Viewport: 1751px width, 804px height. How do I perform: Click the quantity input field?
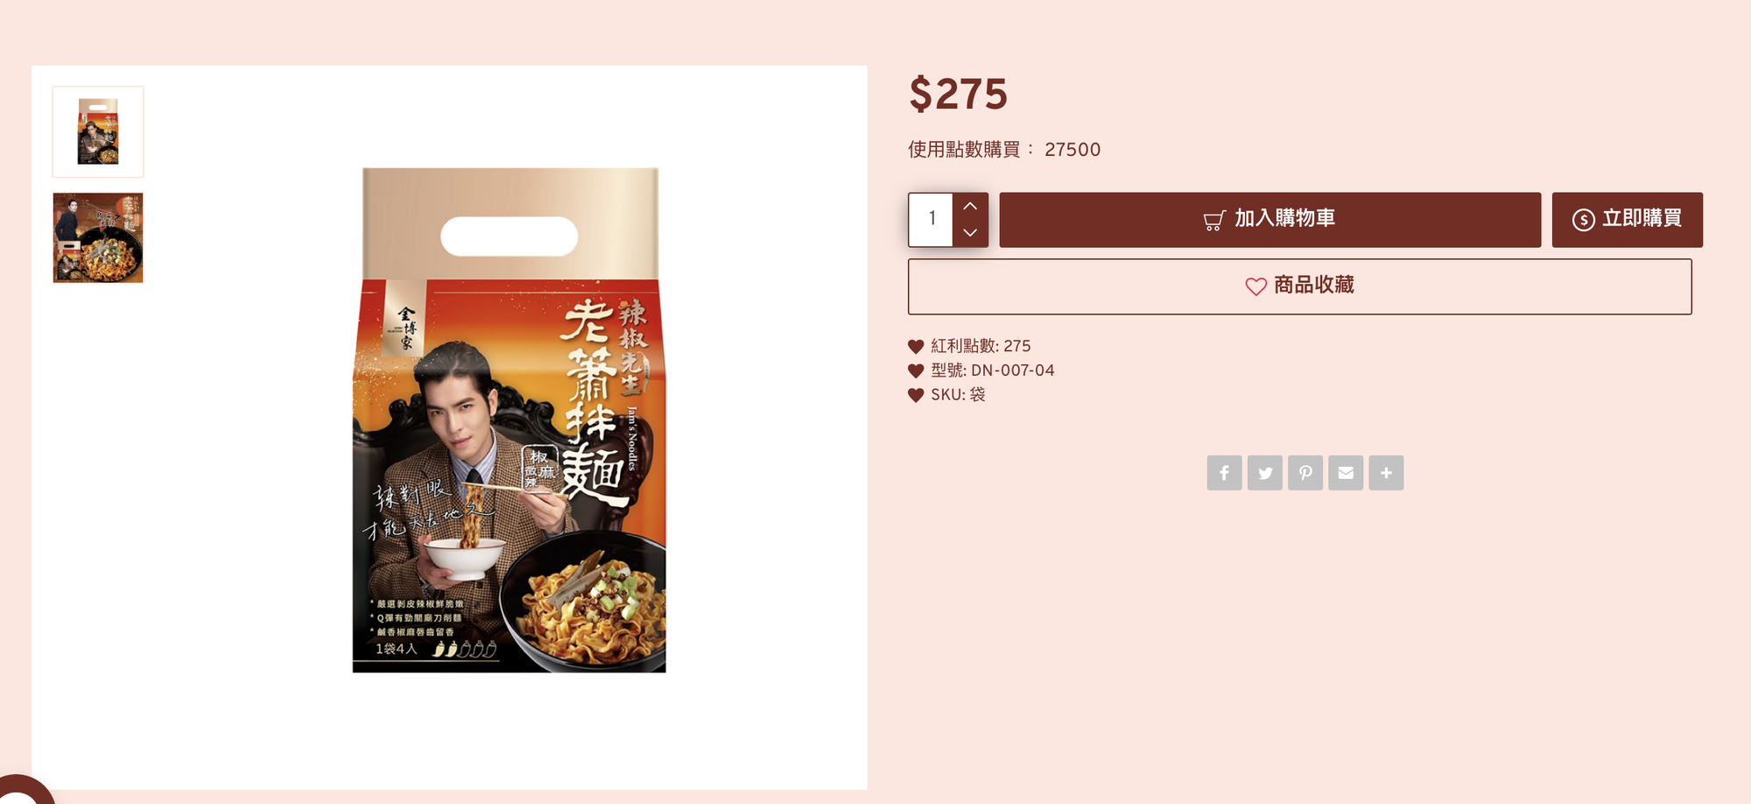coord(932,219)
